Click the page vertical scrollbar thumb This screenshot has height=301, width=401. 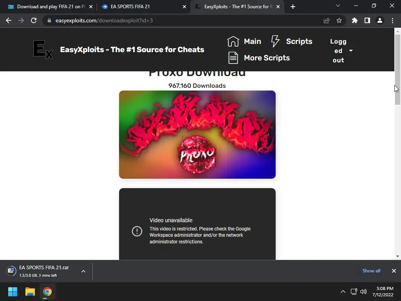click(397, 69)
